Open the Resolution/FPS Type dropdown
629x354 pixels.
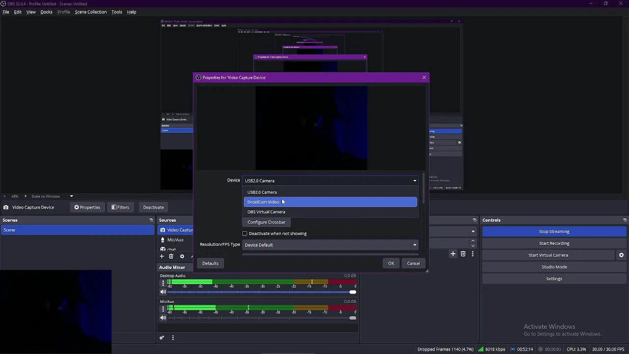point(330,245)
